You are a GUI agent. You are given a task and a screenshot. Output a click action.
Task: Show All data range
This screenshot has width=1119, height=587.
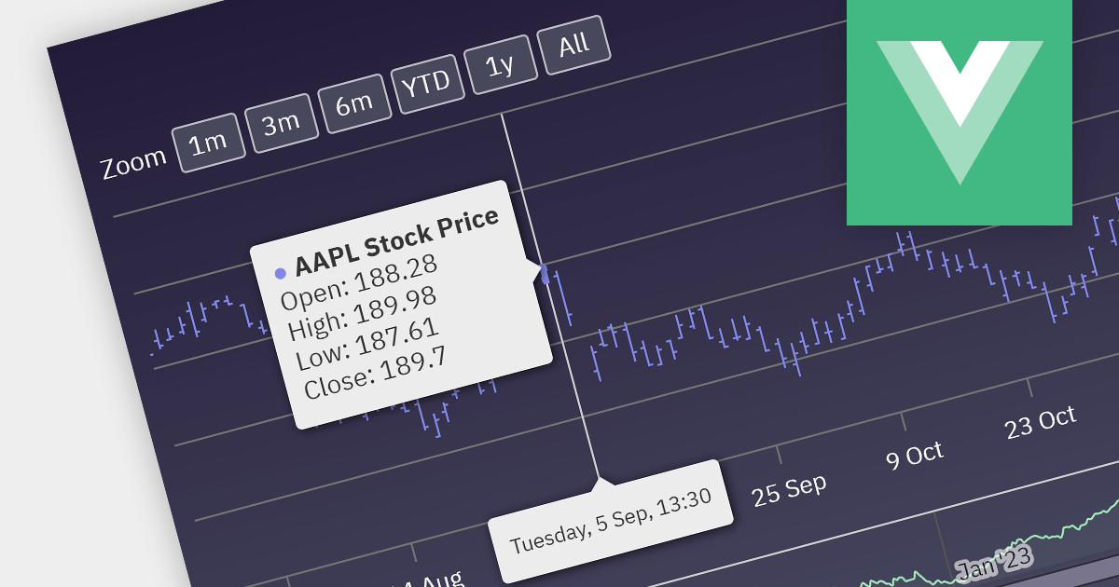[x=574, y=43]
